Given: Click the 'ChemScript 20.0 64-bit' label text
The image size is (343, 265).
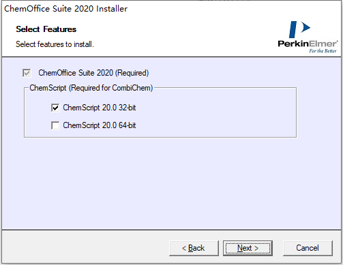Looking at the screenshot, I should 100,125.
